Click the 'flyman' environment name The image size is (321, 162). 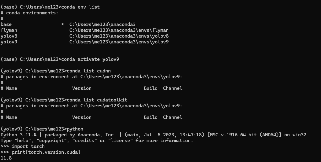[x=9, y=30]
